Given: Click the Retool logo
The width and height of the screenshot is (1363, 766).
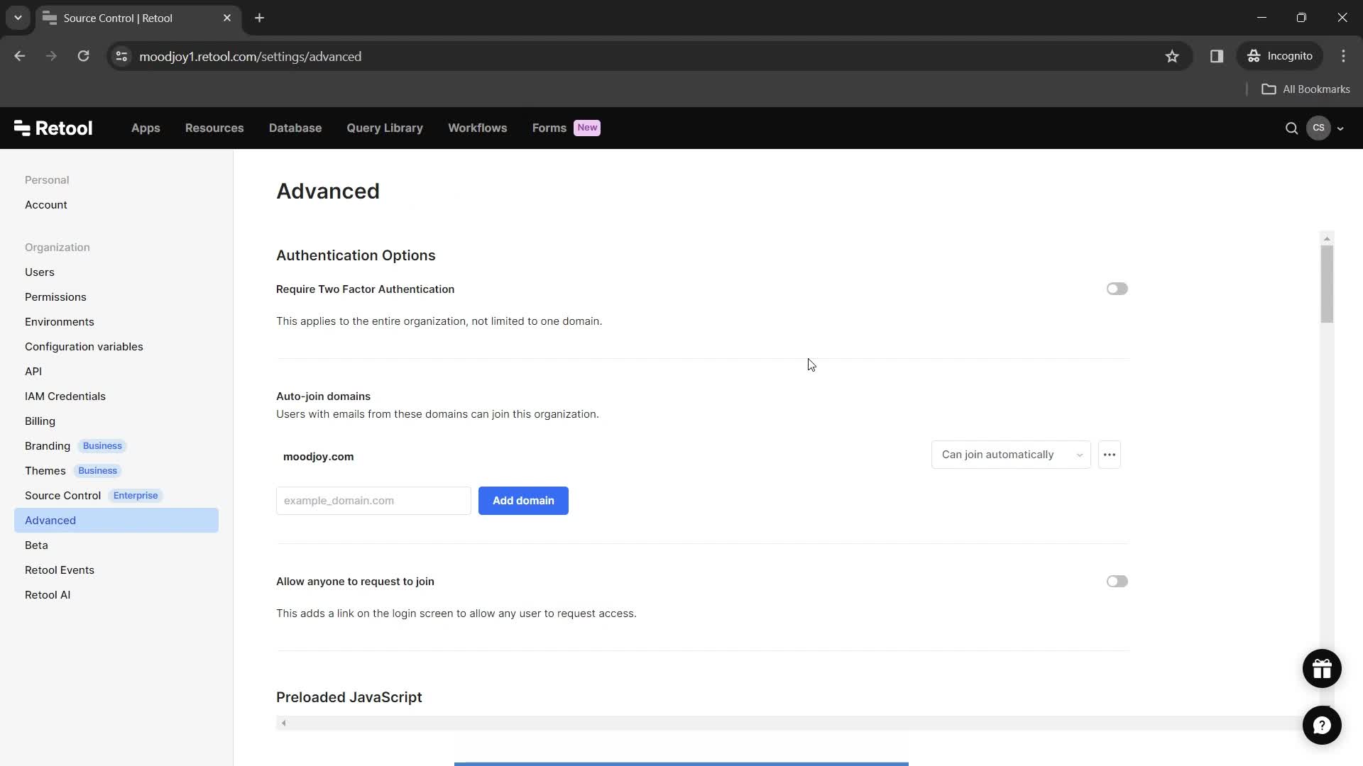Looking at the screenshot, I should (x=53, y=128).
